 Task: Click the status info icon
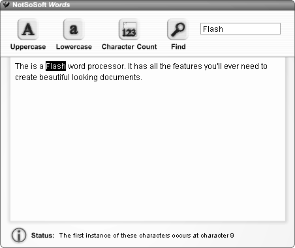(x=19, y=235)
